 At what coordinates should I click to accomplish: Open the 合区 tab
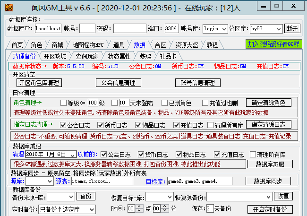pos(160,45)
